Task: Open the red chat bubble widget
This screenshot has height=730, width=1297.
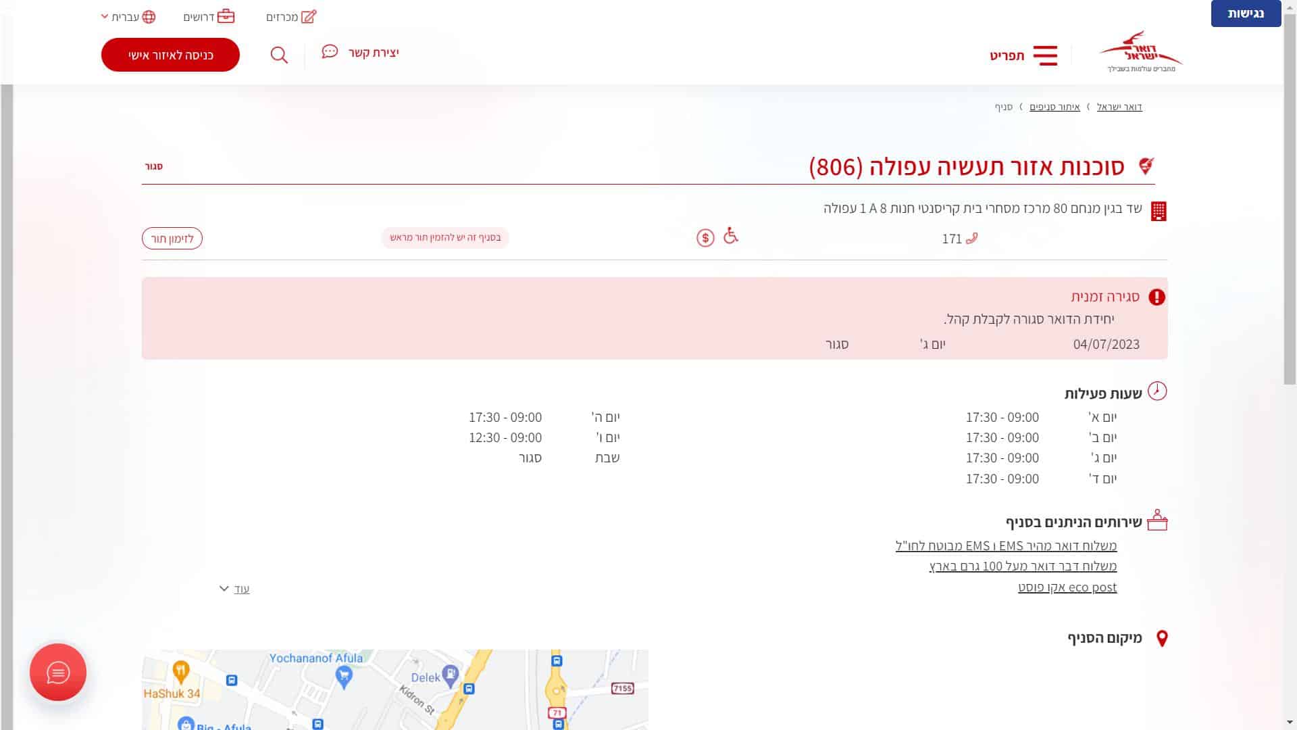Action: click(58, 672)
